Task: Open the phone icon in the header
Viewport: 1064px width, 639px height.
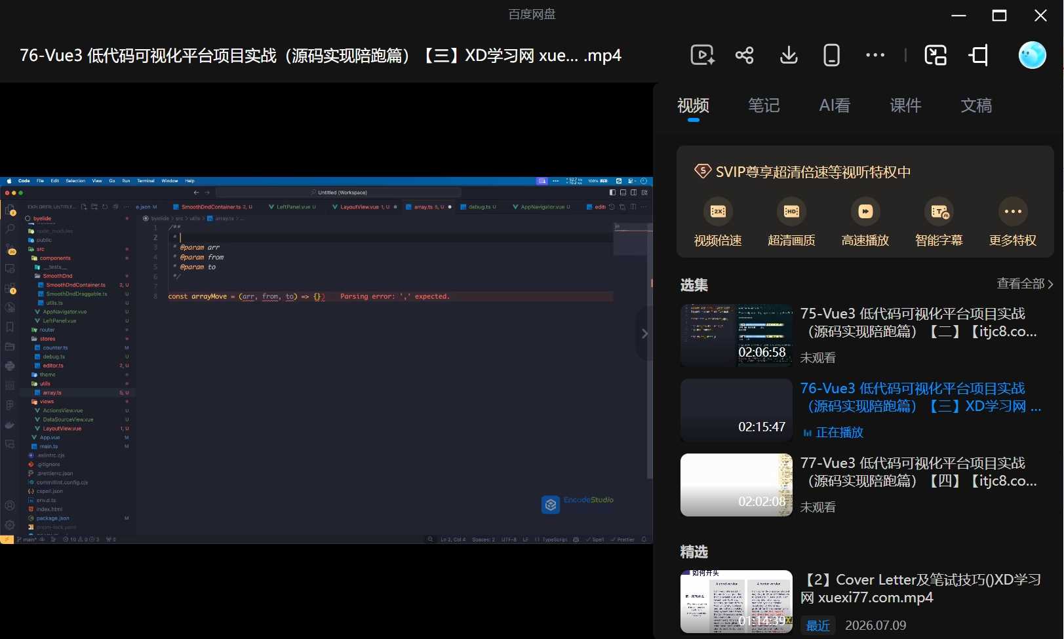Action: tap(831, 55)
